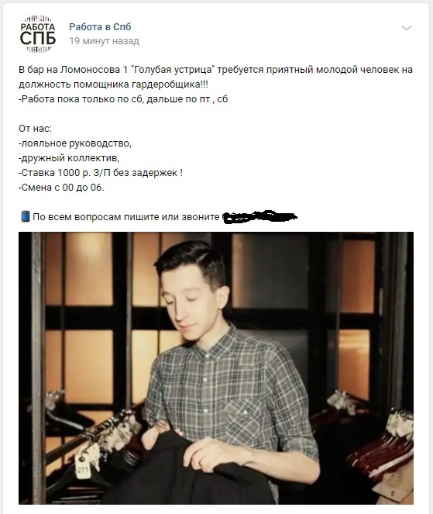This screenshot has height=514, width=433.
Task: Open the "19 минут назад" post timestamp
Action: (x=104, y=41)
